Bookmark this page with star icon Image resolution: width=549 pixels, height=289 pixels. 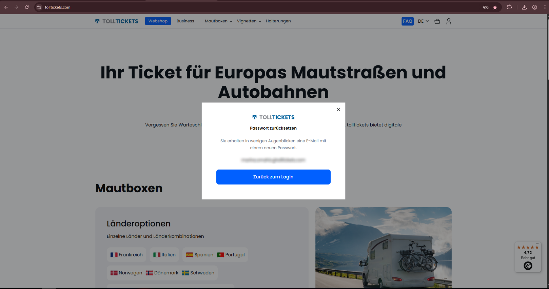495,7
